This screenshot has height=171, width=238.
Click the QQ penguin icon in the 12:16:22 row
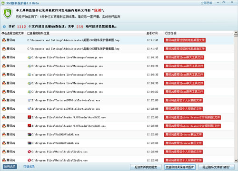pos(4,92)
